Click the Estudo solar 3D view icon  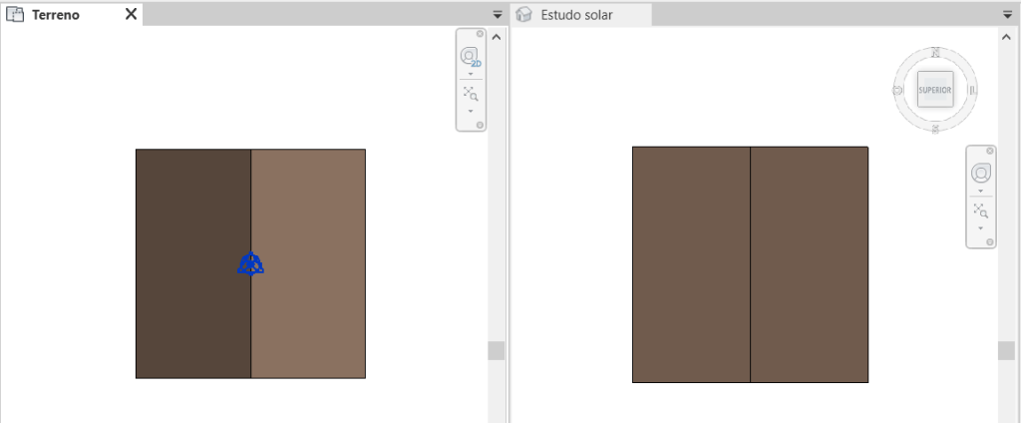coord(524,15)
